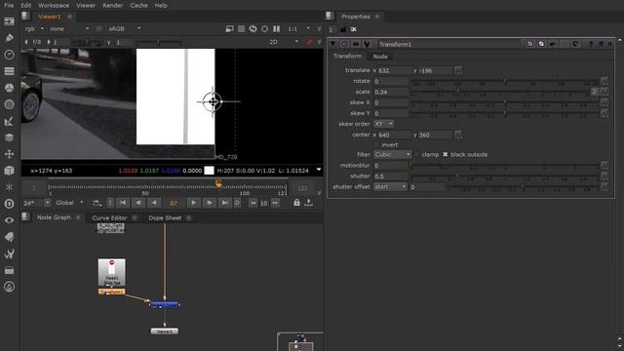
Task: Open the Filter nodes toolbar menu
Action: point(9,104)
